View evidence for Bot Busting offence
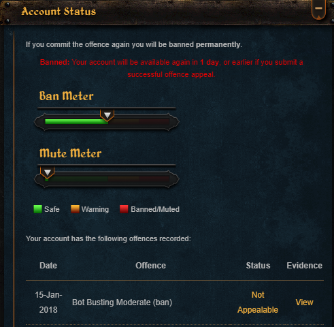The width and height of the screenshot is (334, 327). click(304, 302)
